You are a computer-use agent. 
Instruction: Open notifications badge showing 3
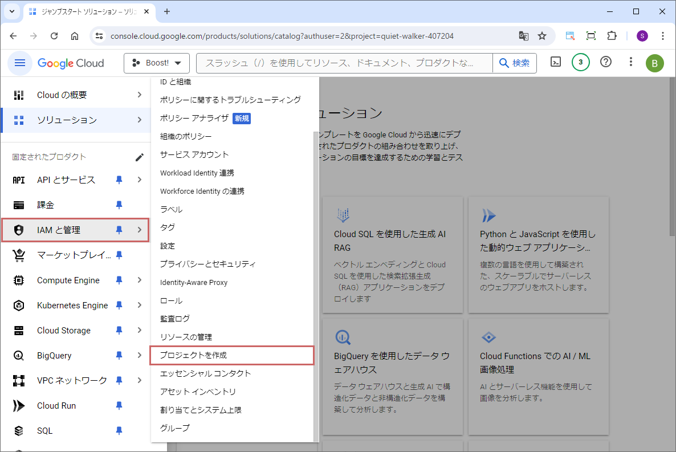(580, 63)
